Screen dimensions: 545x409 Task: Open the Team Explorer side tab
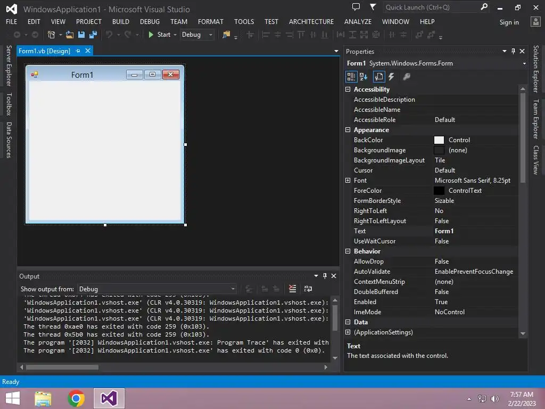pyautogui.click(x=536, y=119)
